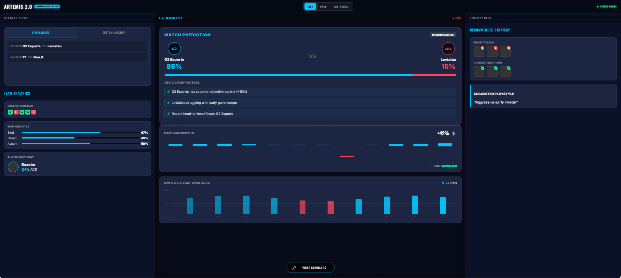Click the lightning bolt beside +42%

pos(453,133)
